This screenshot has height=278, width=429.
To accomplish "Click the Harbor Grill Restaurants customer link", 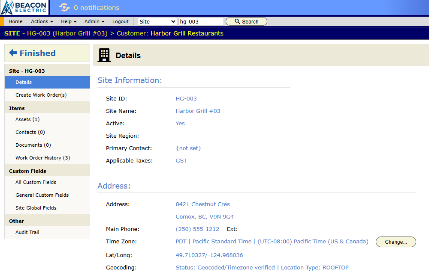I will [x=187, y=33].
